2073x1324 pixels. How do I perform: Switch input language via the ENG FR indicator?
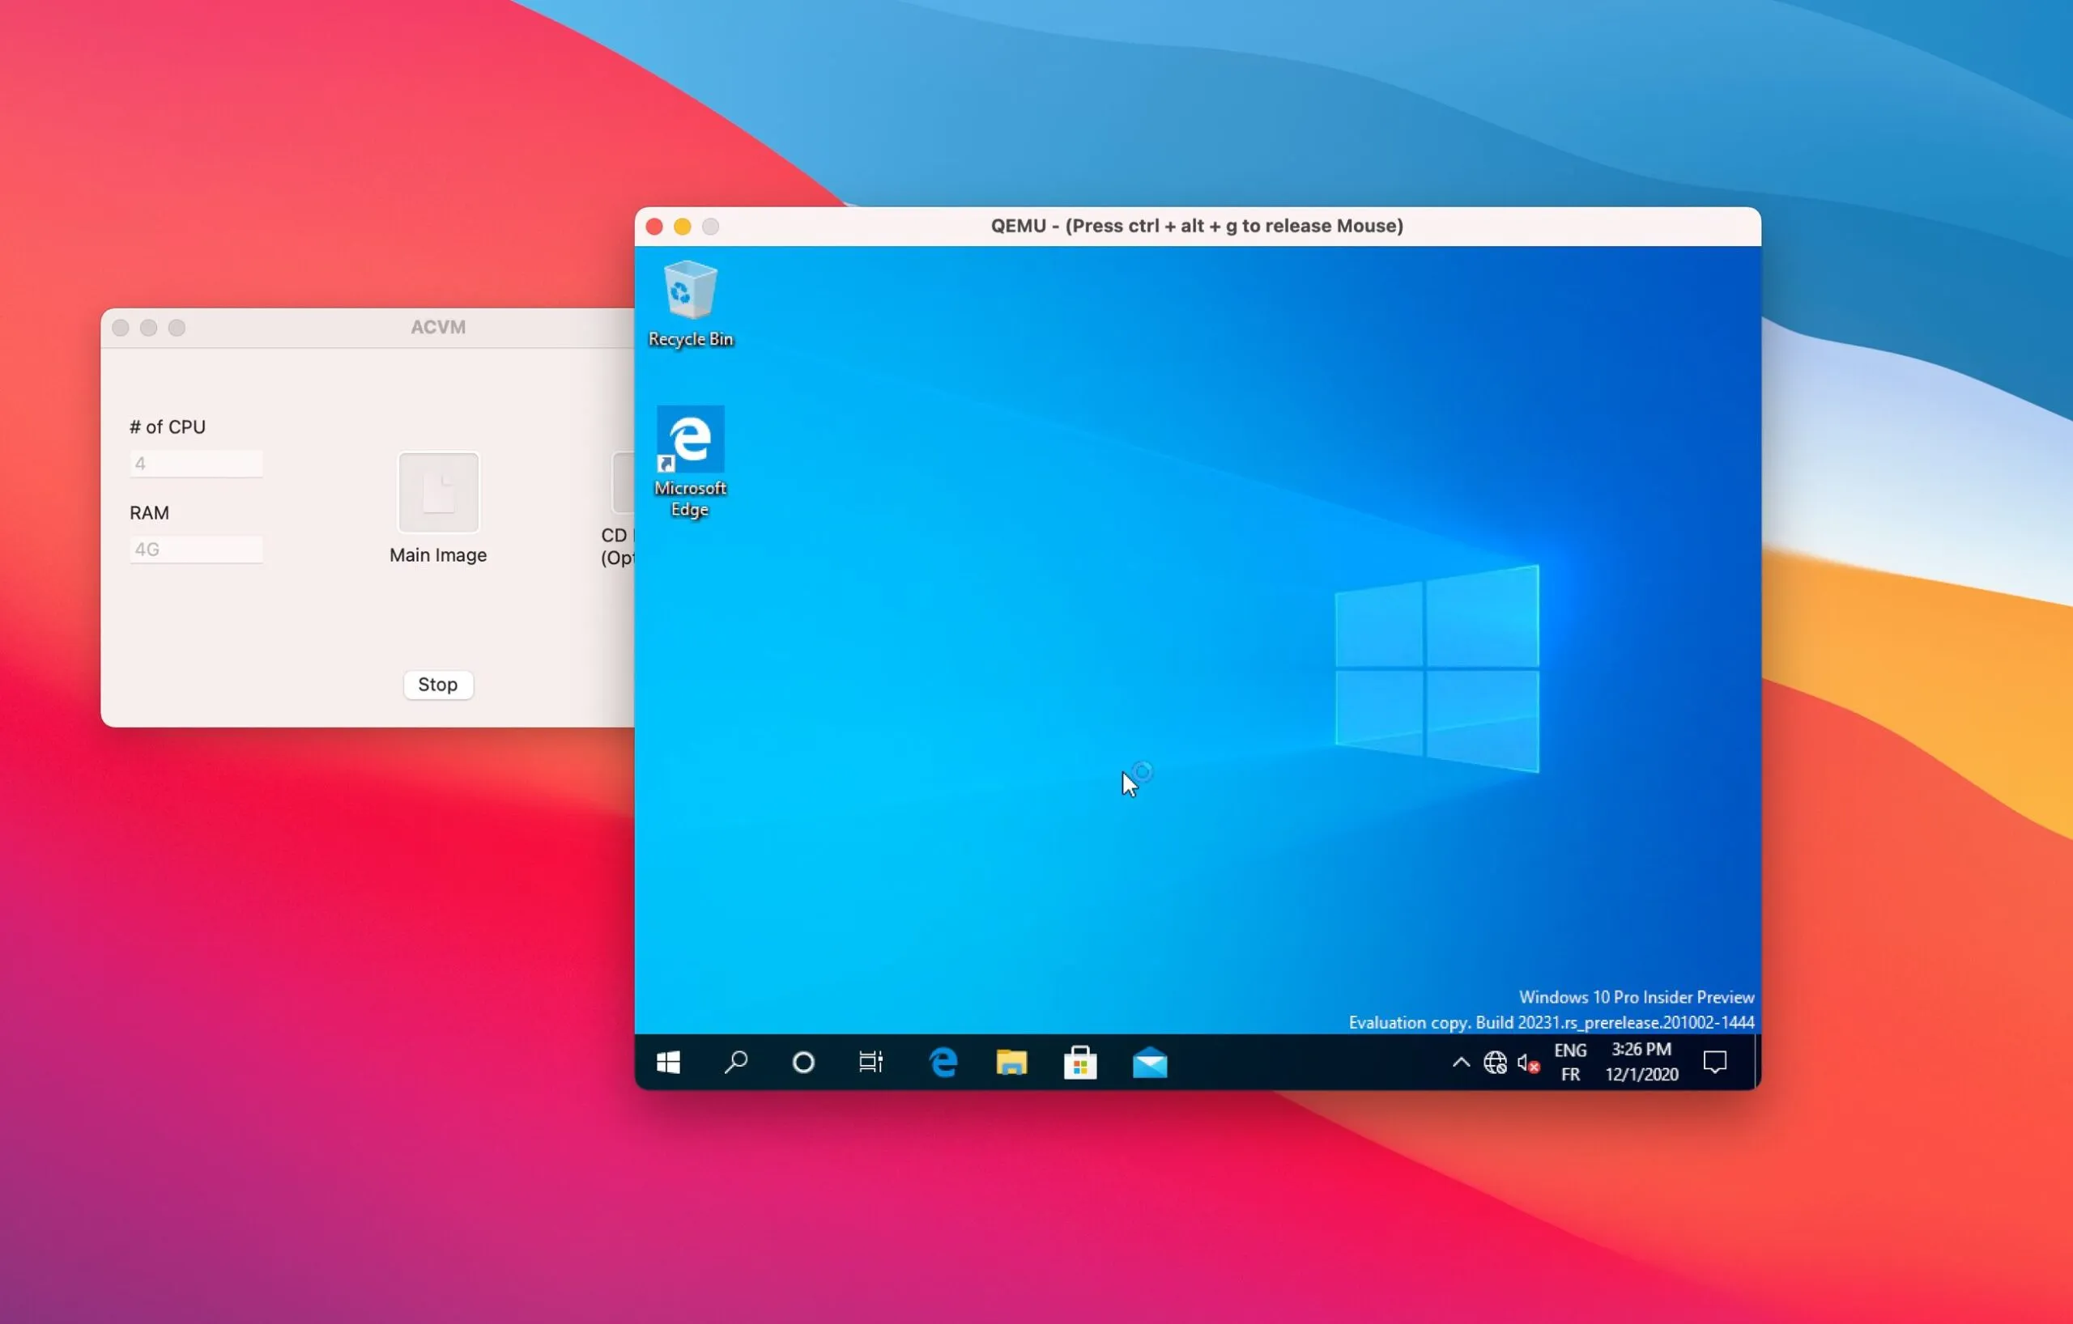(1570, 1062)
